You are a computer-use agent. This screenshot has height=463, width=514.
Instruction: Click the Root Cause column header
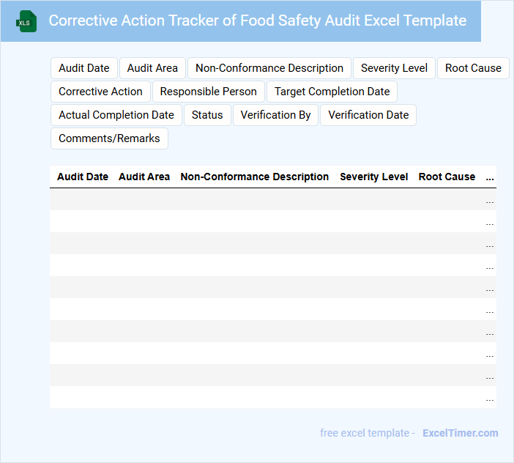click(x=447, y=177)
